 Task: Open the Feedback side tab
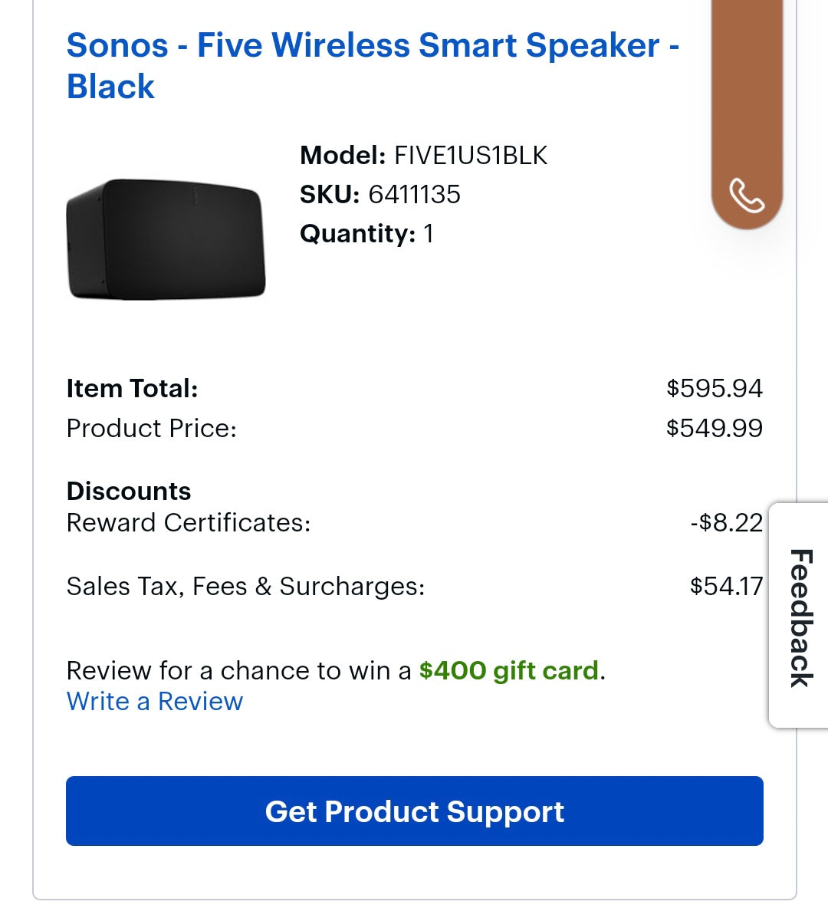point(800,616)
